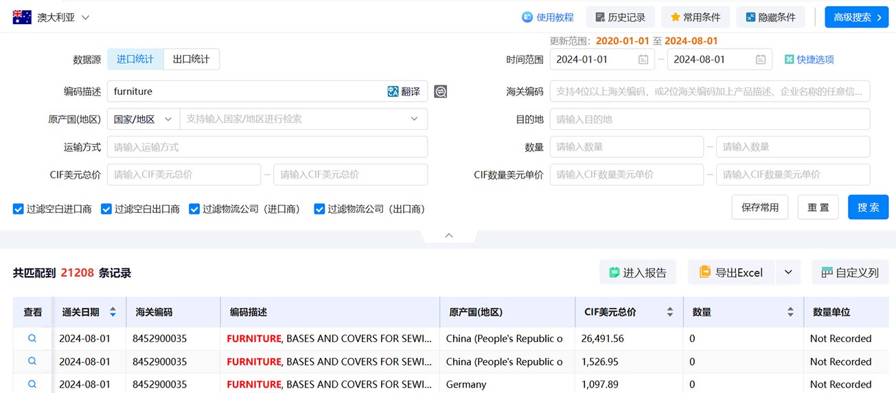This screenshot has width=896, height=393.
Task: Click the Germany origin cell
Action: 466,385
